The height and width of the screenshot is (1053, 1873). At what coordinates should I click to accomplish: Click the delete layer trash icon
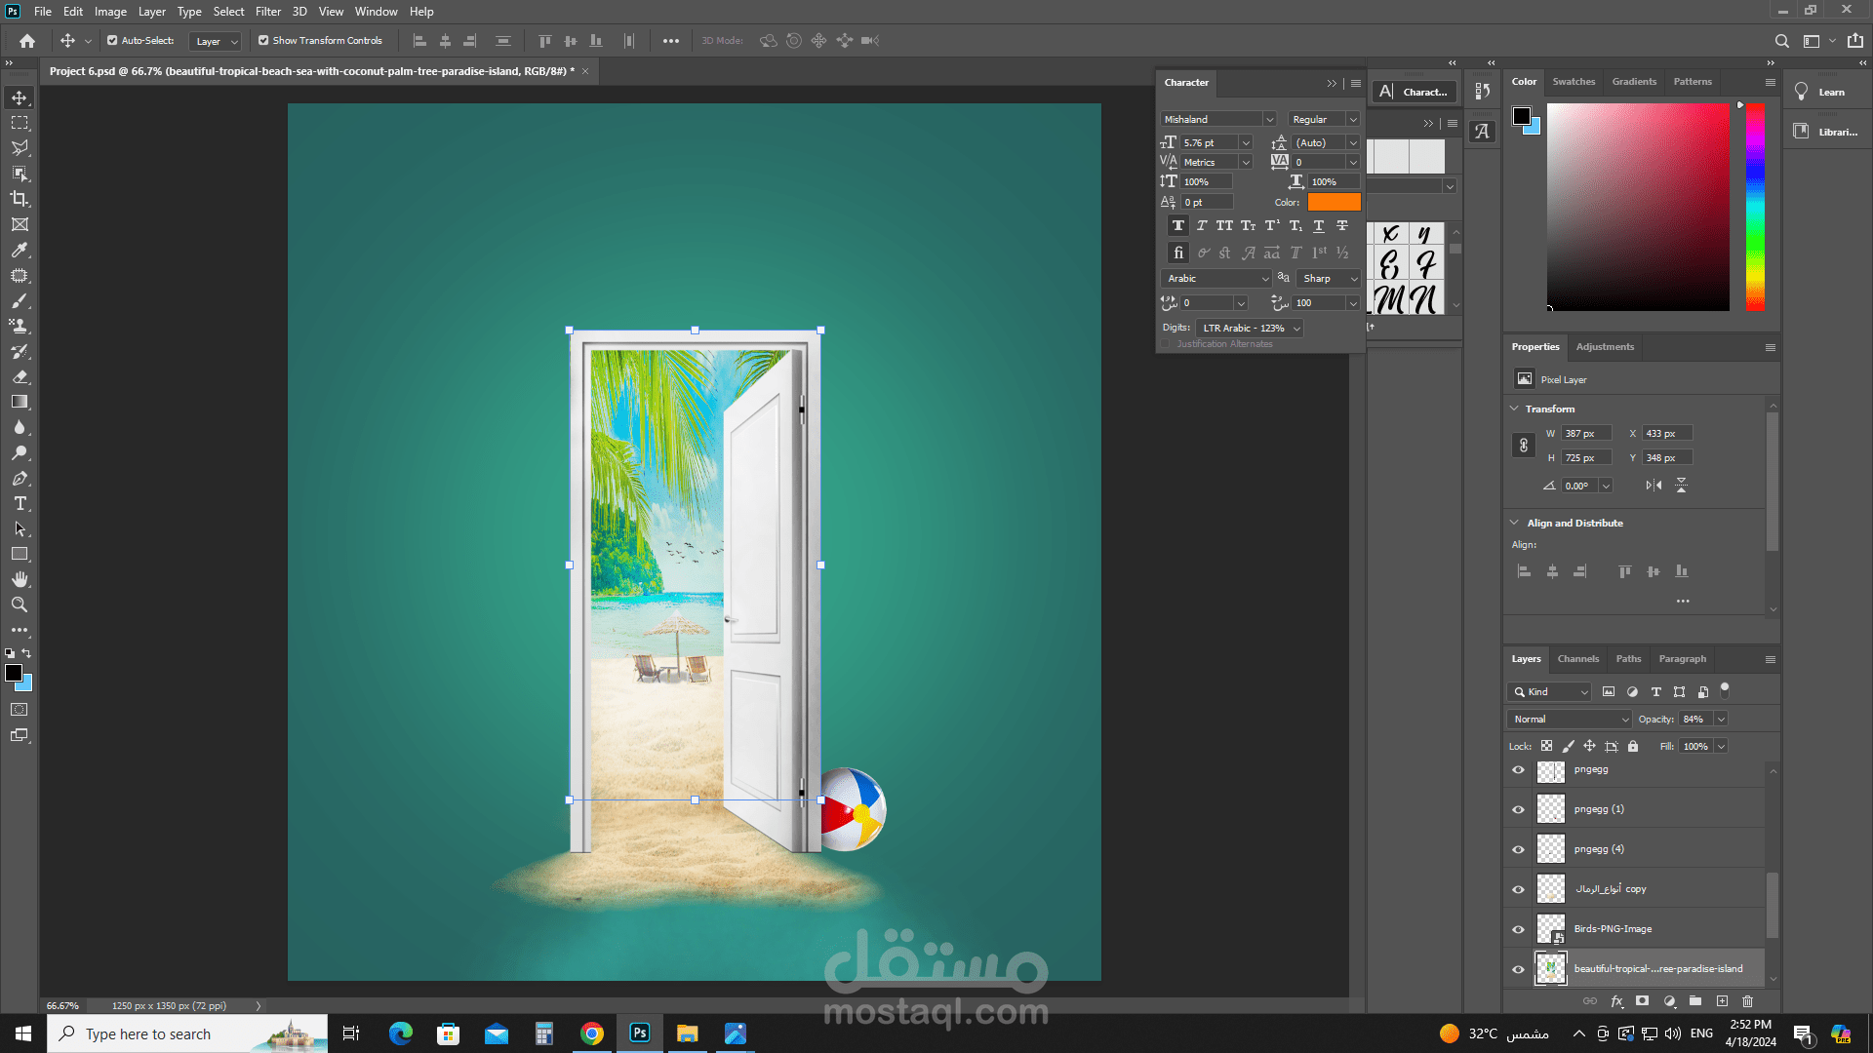(x=1747, y=1001)
